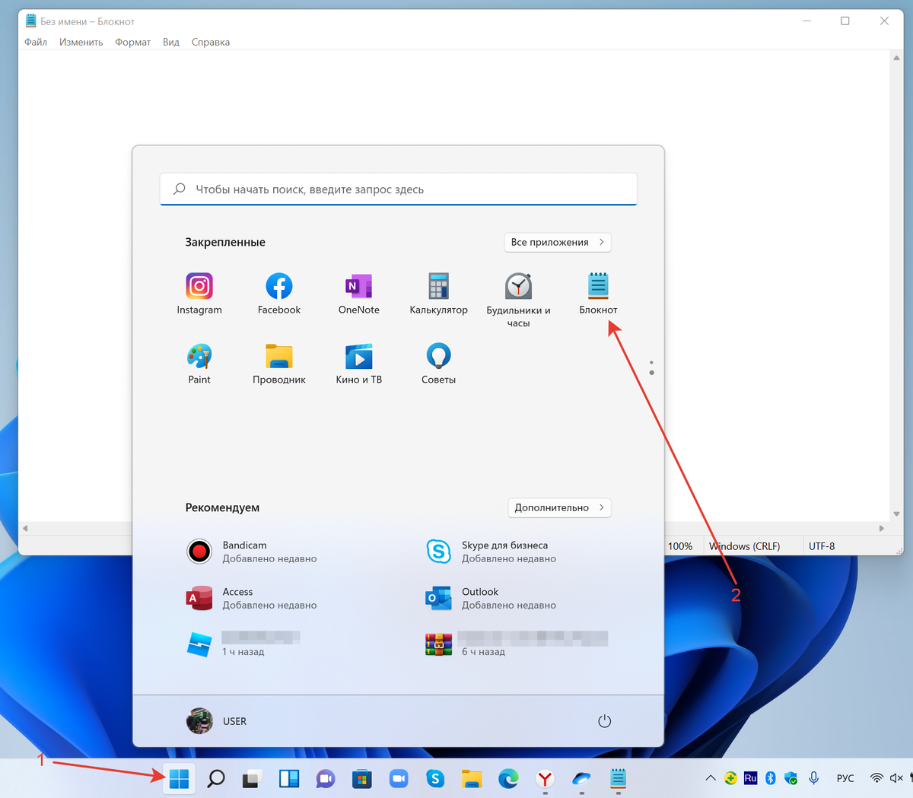Open Task View on the taskbar
Viewport: 913px width, 798px height.
(x=253, y=778)
